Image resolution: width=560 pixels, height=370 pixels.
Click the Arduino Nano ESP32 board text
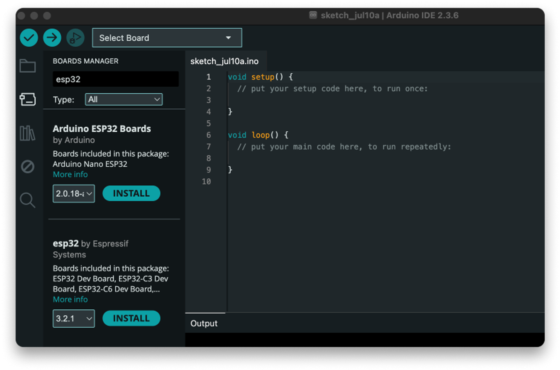pyautogui.click(x=90, y=164)
